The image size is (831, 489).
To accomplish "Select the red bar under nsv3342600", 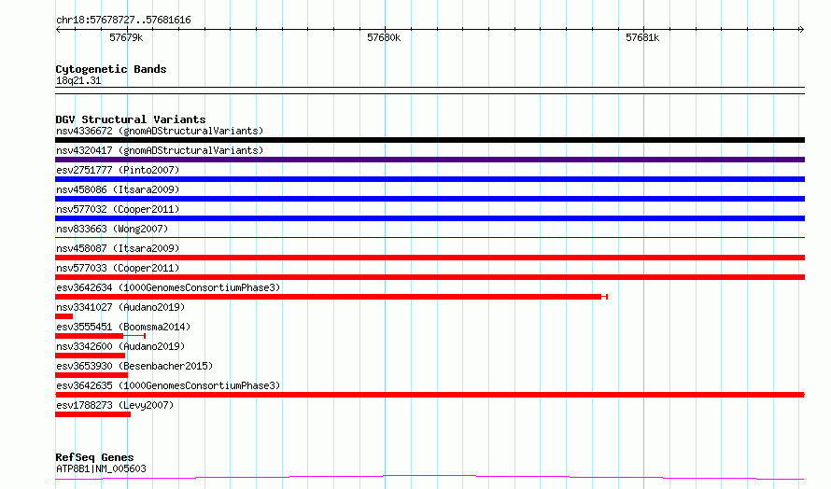I will pos(90,356).
